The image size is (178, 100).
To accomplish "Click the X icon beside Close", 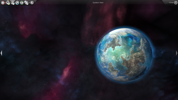I will [175, 3].
